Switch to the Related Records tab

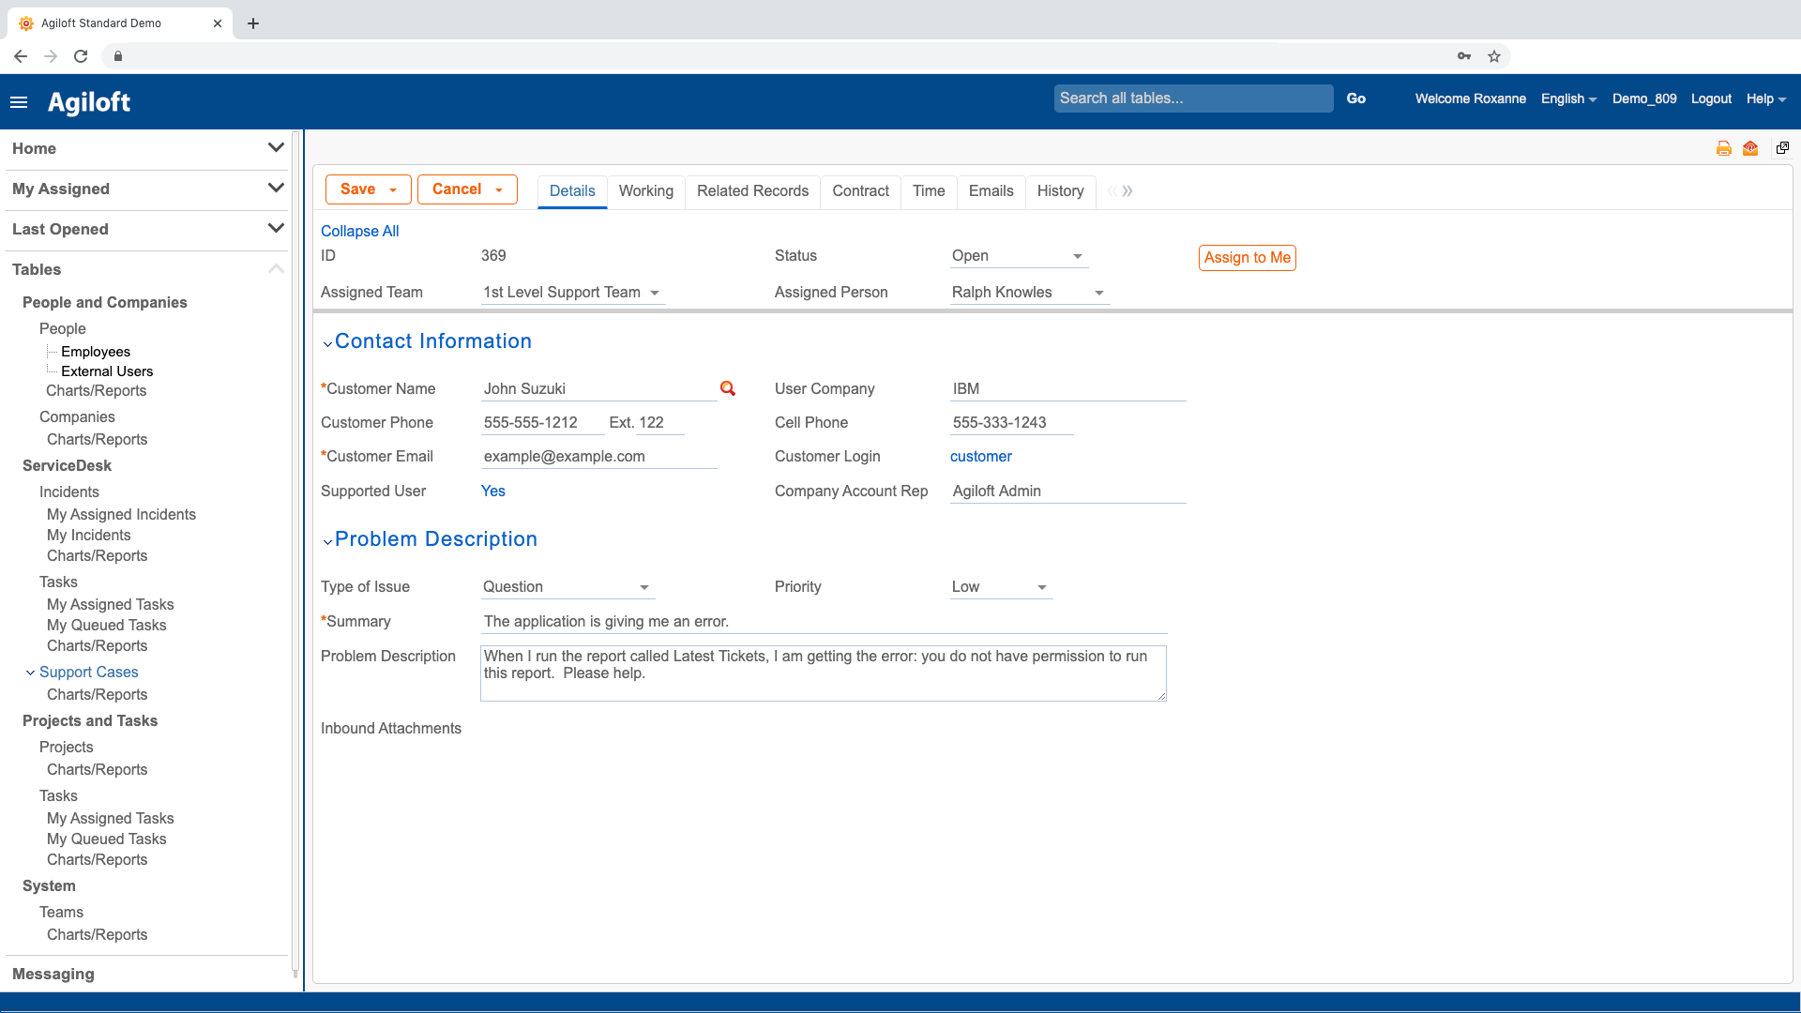point(752,191)
